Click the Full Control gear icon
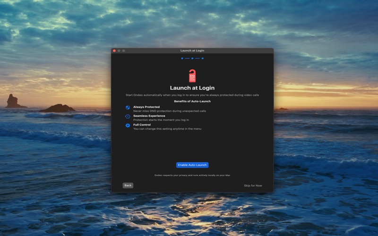This screenshot has height=236, width=378. click(x=128, y=126)
